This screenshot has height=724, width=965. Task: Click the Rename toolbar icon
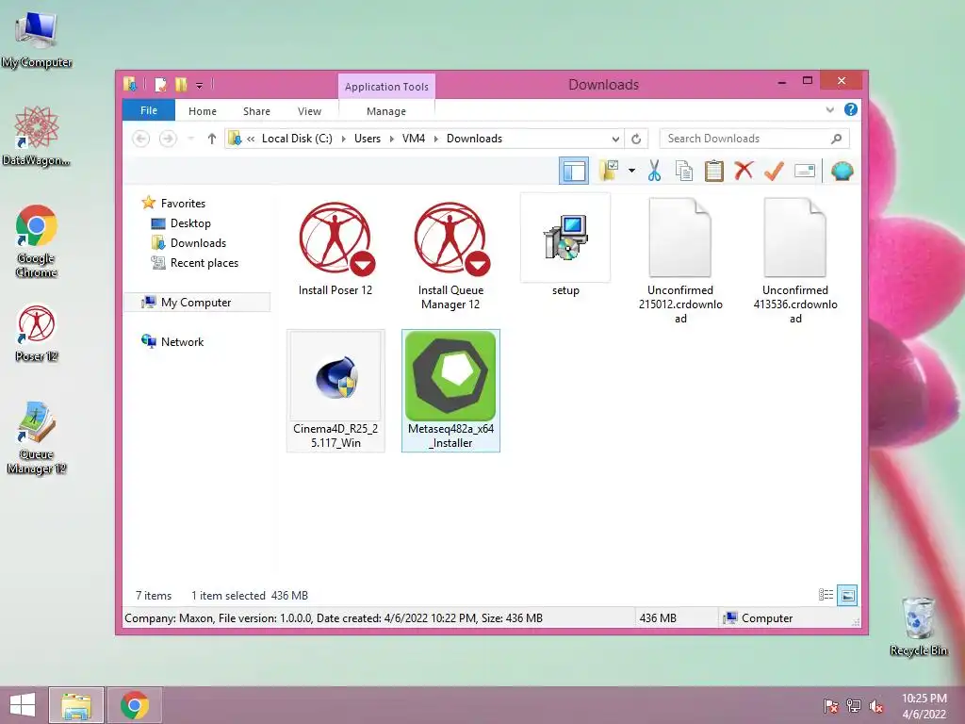pyautogui.click(x=805, y=171)
